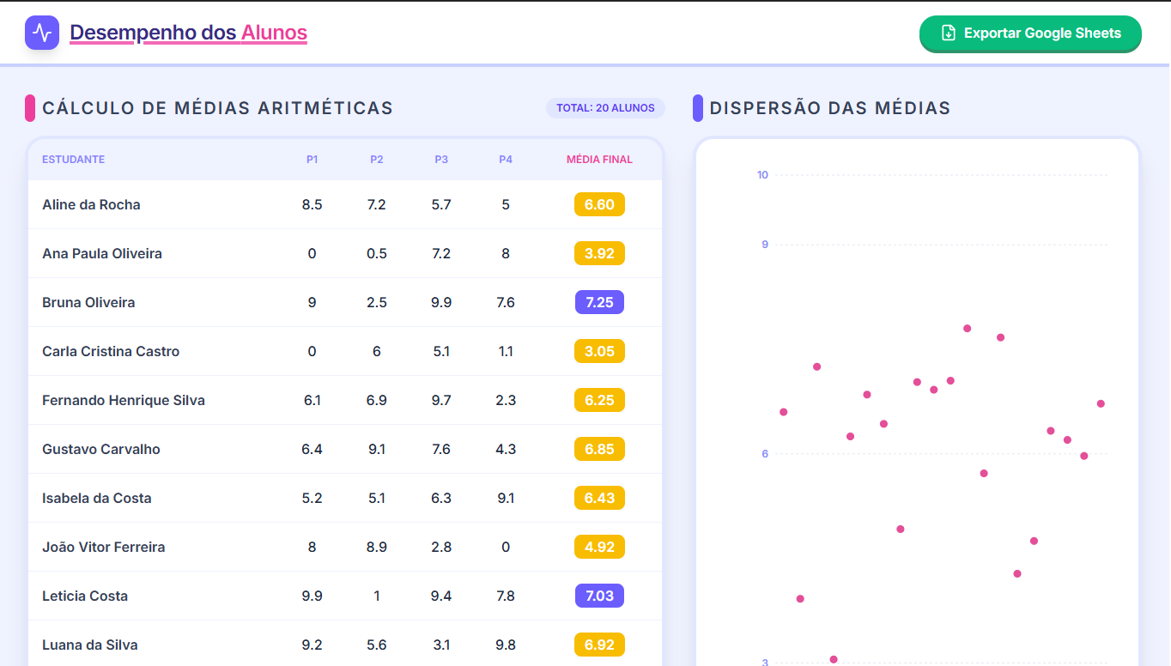
Task: Click Carla Cristina Castro's P4 grade 1.1
Action: [x=506, y=351]
